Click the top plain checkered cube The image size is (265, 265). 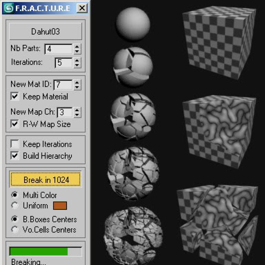click(x=219, y=42)
